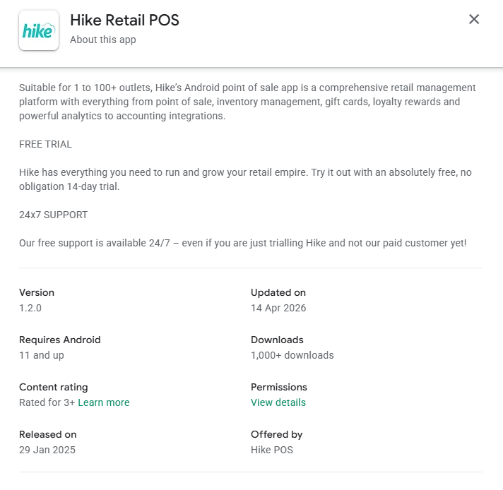This screenshot has height=490, width=503.
Task: Click the 29 Jan 2025 release date
Action: pos(47,450)
